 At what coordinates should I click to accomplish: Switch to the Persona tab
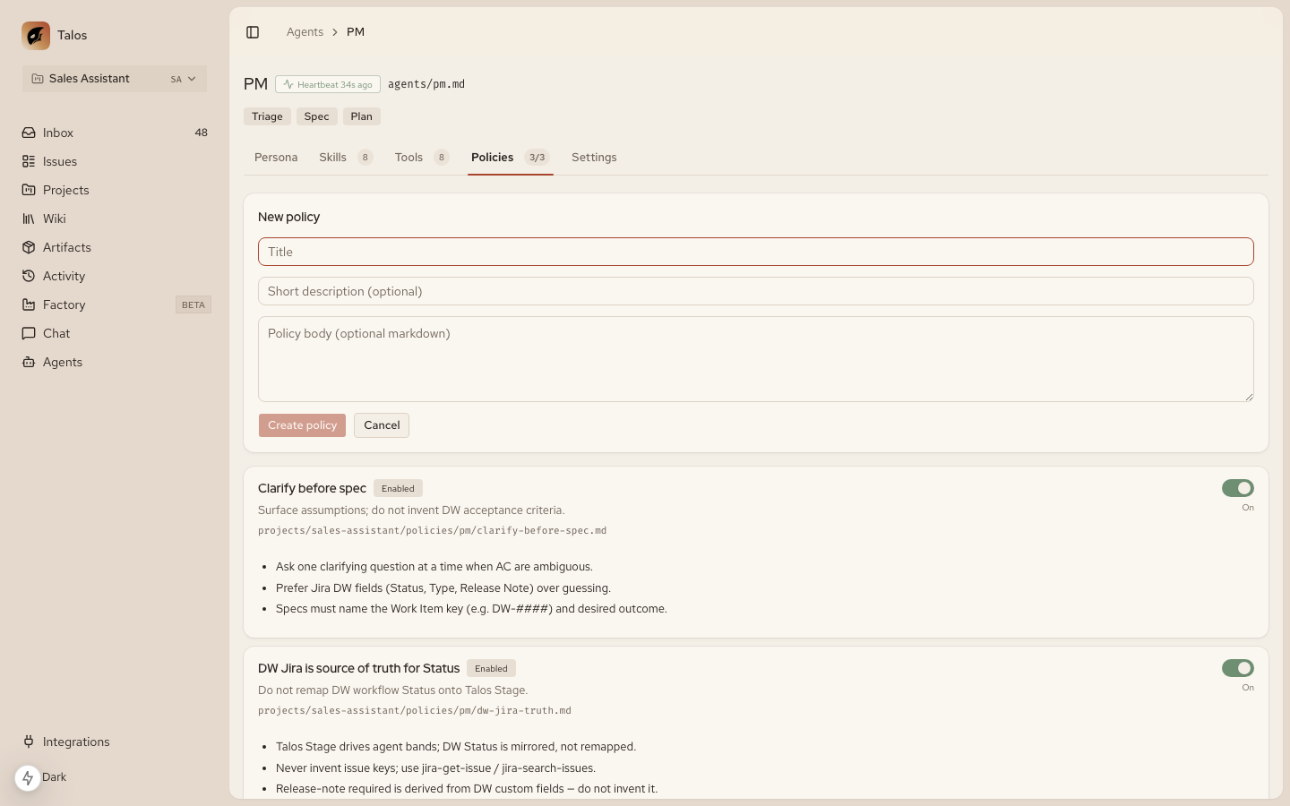pyautogui.click(x=276, y=157)
